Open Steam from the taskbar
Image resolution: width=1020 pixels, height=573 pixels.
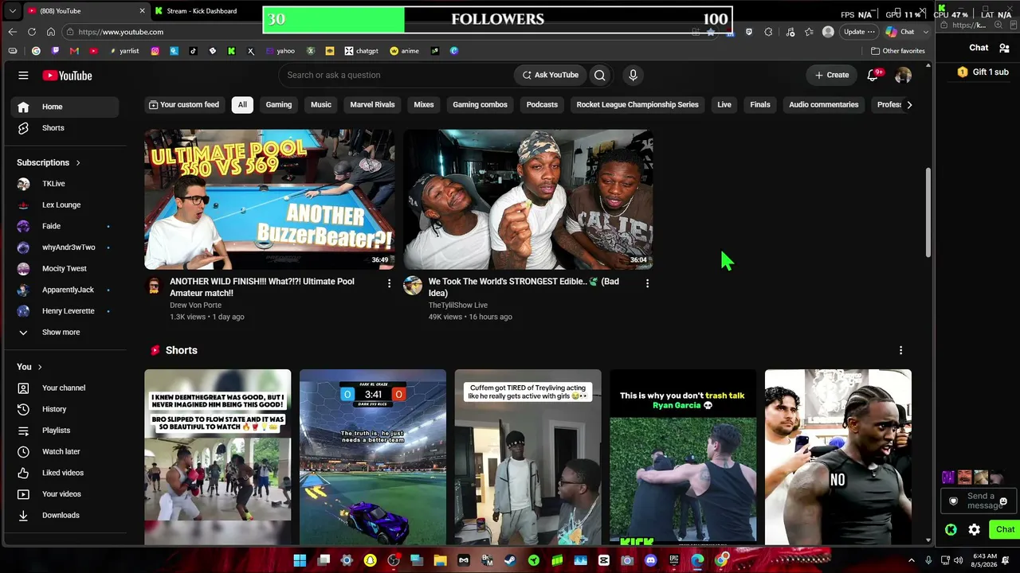tap(510, 560)
